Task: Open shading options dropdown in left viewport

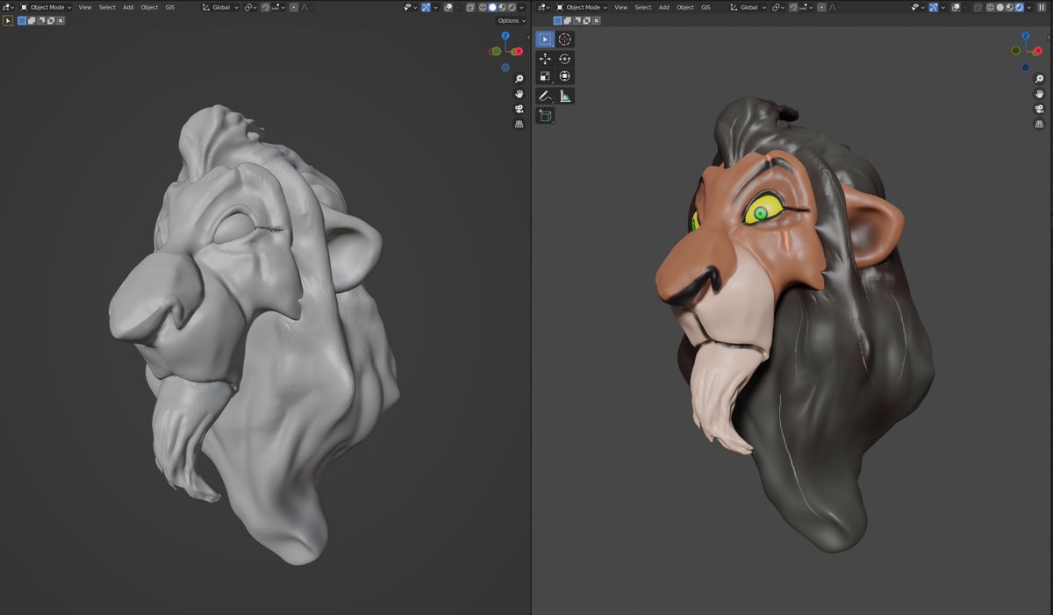Action: (x=522, y=7)
